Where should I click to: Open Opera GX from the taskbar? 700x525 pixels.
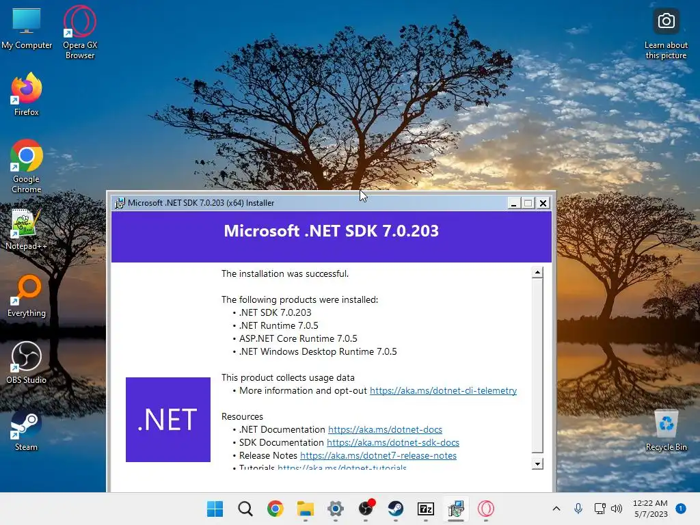click(x=486, y=509)
